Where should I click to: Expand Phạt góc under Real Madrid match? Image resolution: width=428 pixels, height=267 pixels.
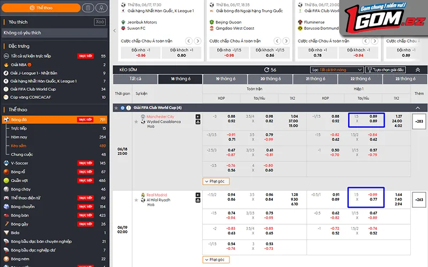[216, 260]
